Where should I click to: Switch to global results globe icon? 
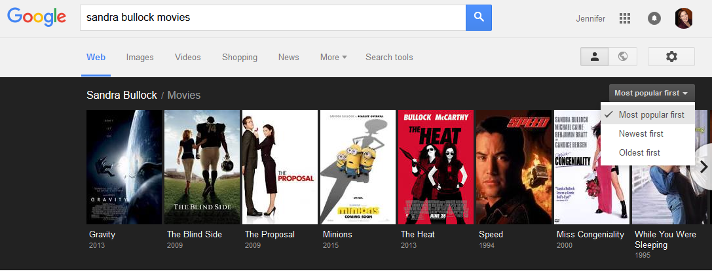click(623, 57)
